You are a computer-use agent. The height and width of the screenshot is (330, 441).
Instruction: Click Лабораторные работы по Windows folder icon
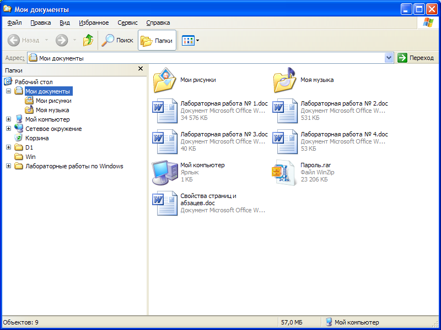pos(19,166)
